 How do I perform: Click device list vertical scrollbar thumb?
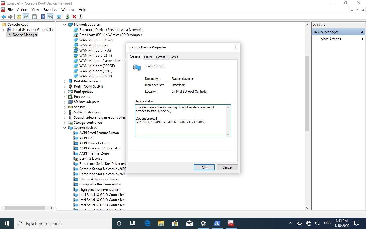tap(307, 93)
